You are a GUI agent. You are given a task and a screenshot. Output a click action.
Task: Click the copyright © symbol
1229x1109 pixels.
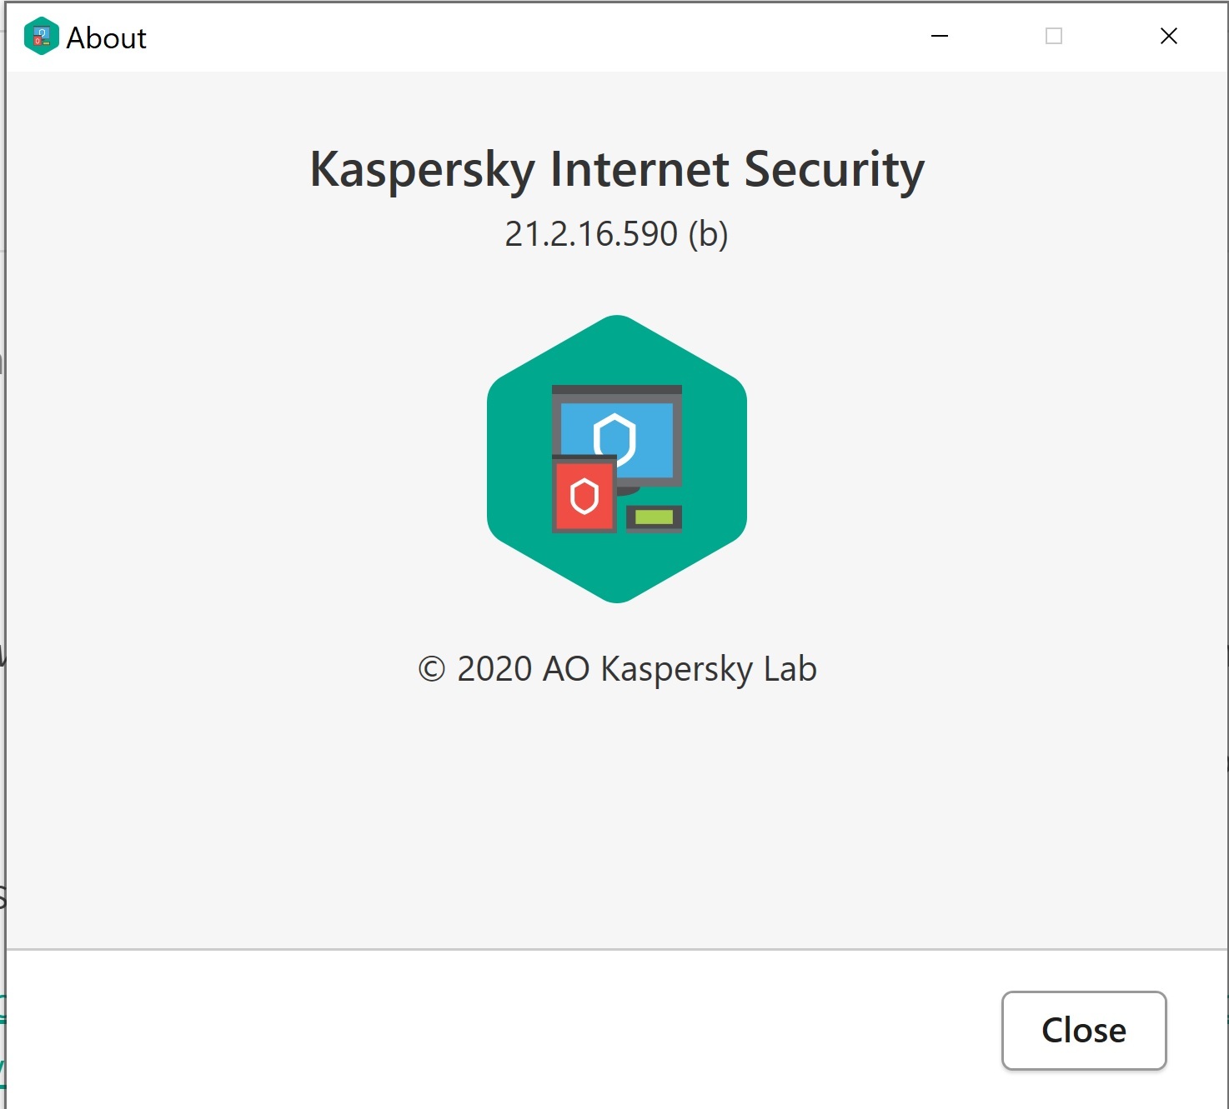click(x=432, y=669)
